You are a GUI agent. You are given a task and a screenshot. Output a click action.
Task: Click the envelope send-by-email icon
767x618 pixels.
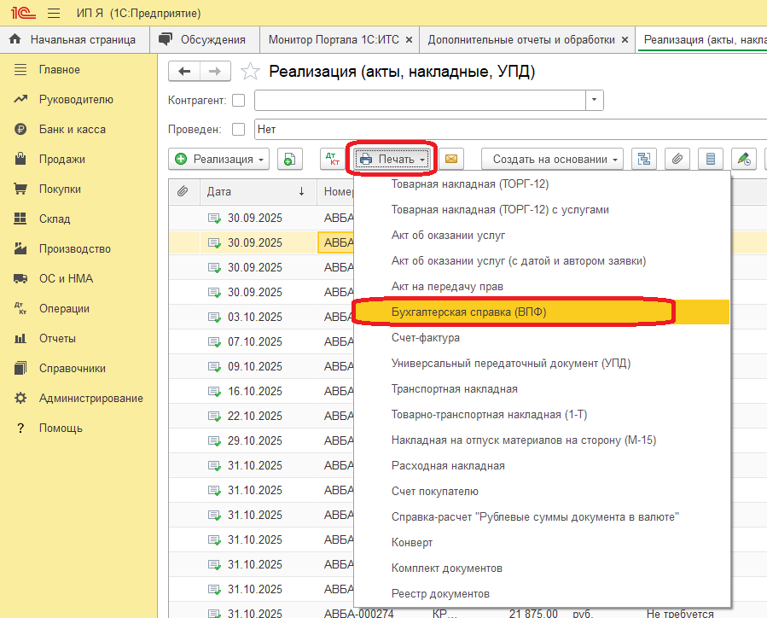point(450,159)
